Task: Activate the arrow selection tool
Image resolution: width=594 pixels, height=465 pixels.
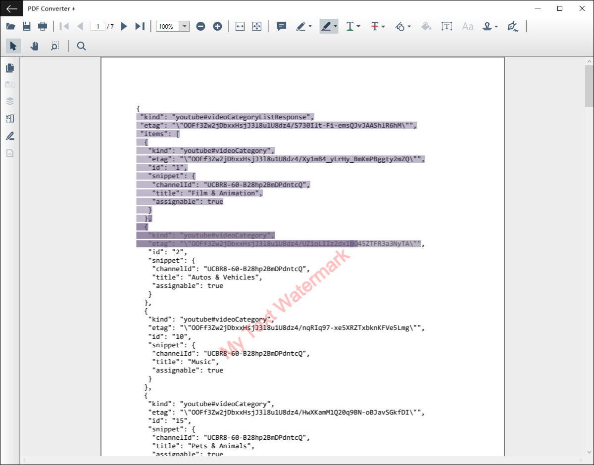Action: tap(13, 46)
